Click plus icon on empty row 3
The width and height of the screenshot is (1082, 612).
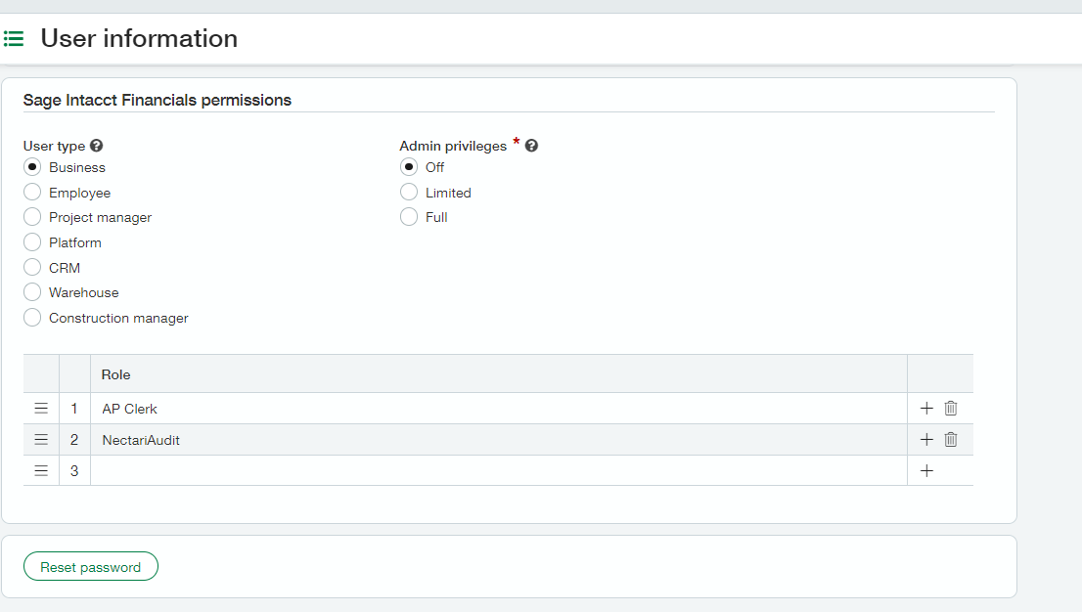click(926, 471)
